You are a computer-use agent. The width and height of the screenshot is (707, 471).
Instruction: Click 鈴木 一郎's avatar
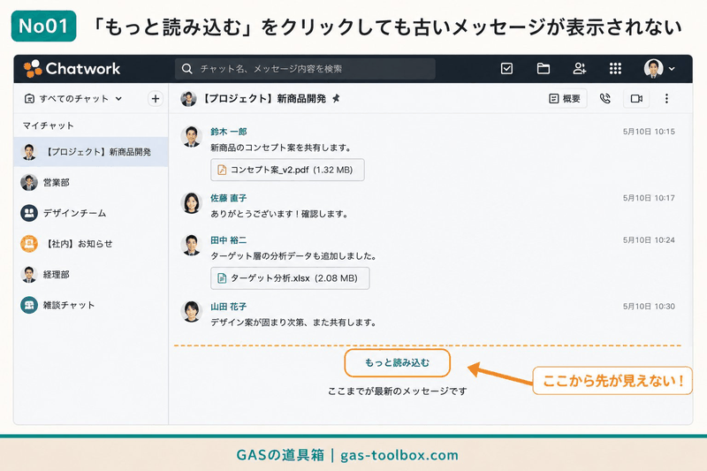191,137
